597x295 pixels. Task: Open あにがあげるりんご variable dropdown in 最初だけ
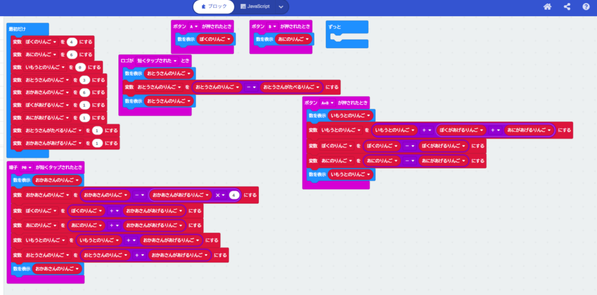(x=47, y=118)
